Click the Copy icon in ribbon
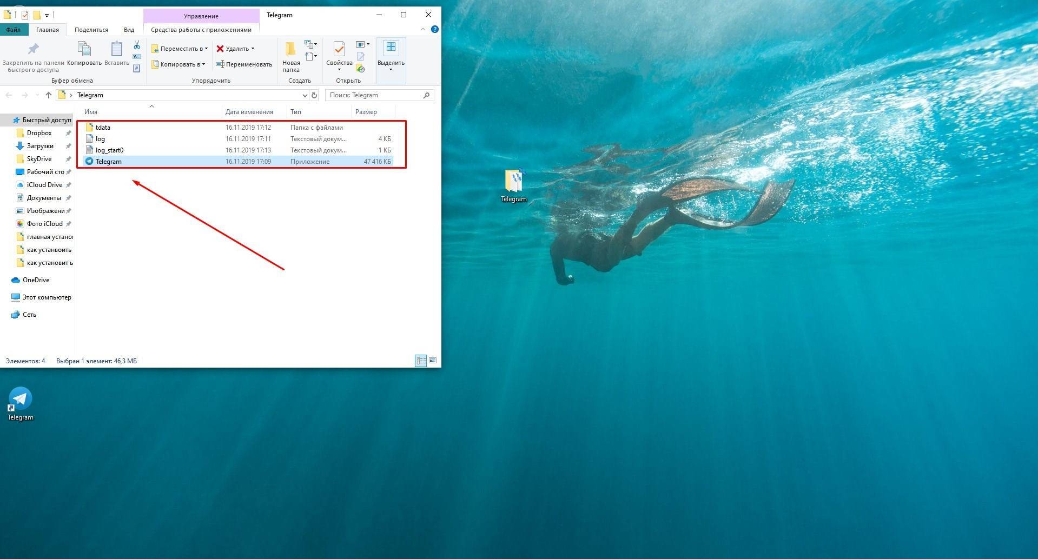Viewport: 1038px width, 559px height. click(84, 49)
